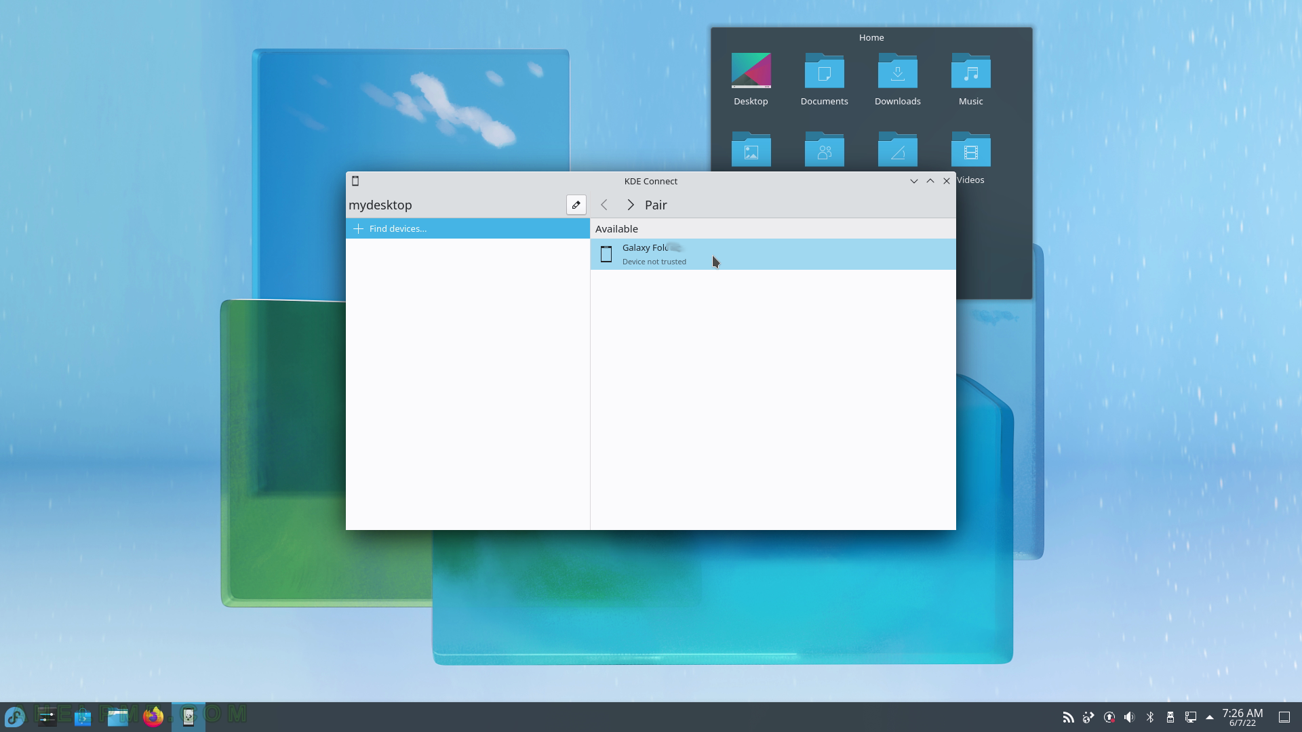Screen dimensions: 1302x732
Task: Click the Pair page title
Action: [x=656, y=205]
